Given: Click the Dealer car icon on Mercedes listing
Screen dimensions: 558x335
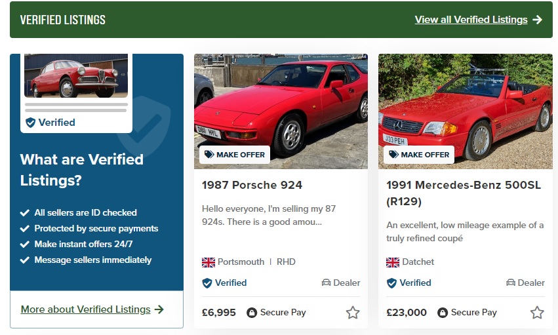Looking at the screenshot, I should click(x=511, y=283).
